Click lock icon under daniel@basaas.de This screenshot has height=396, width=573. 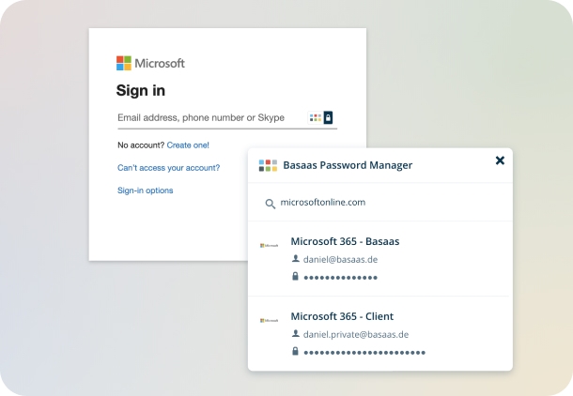pos(295,276)
